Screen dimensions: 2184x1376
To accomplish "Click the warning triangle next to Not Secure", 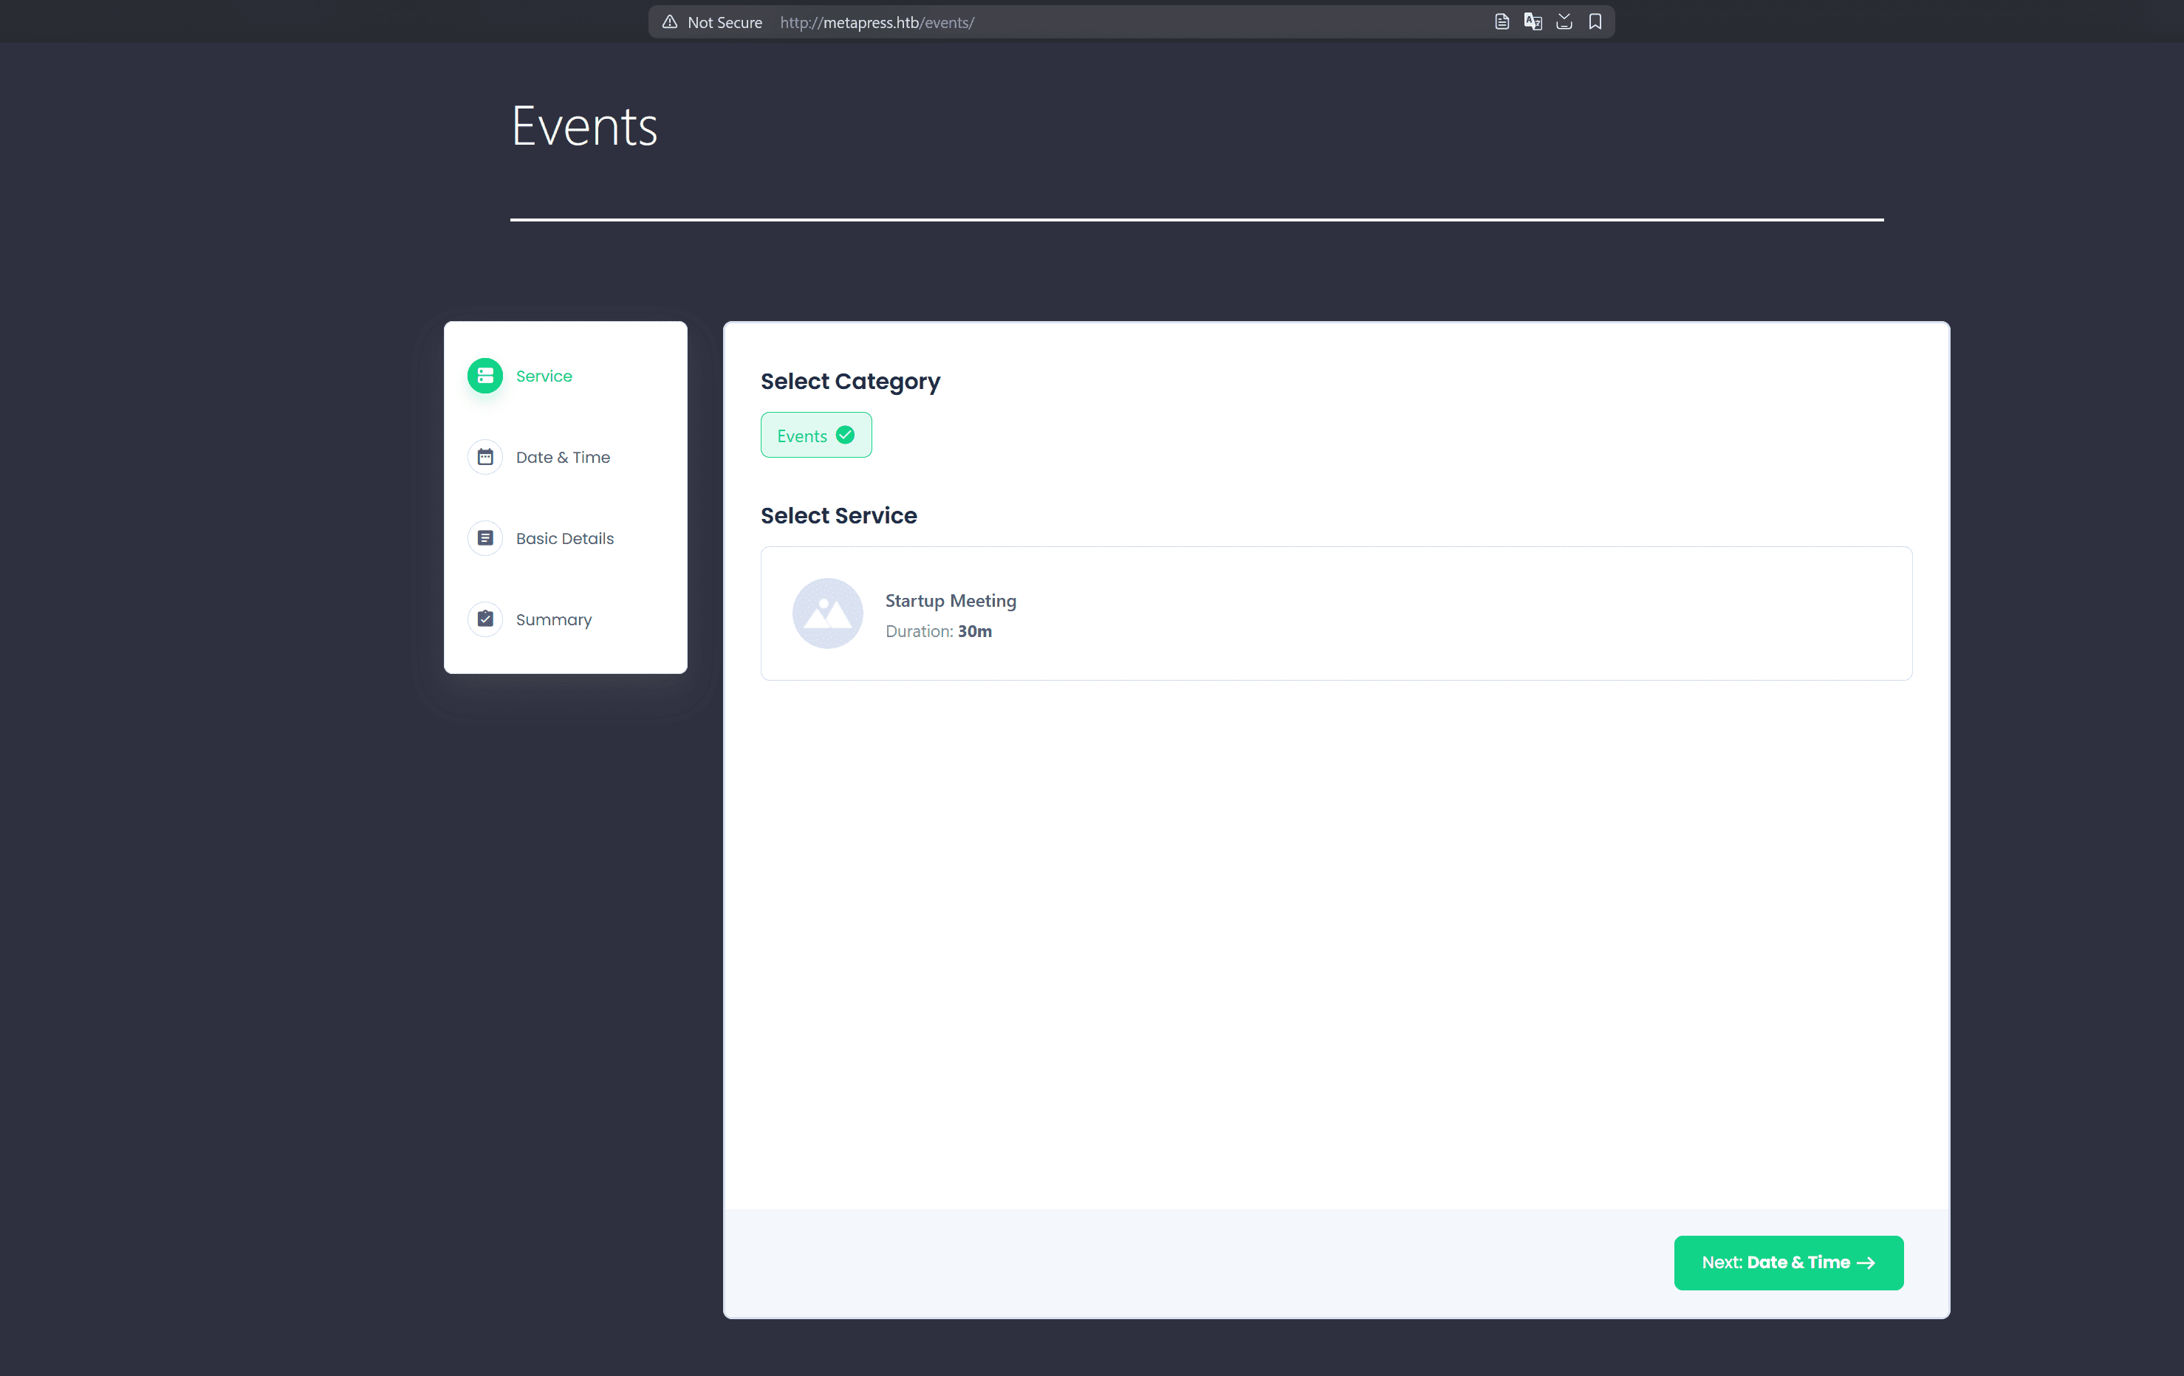I will point(669,21).
